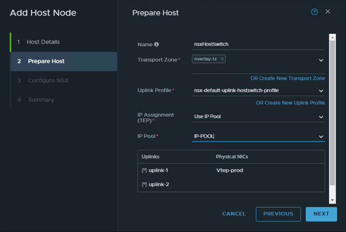Select the uplink-2 row label
Viewport: 346px width, 232px height.
click(159, 185)
